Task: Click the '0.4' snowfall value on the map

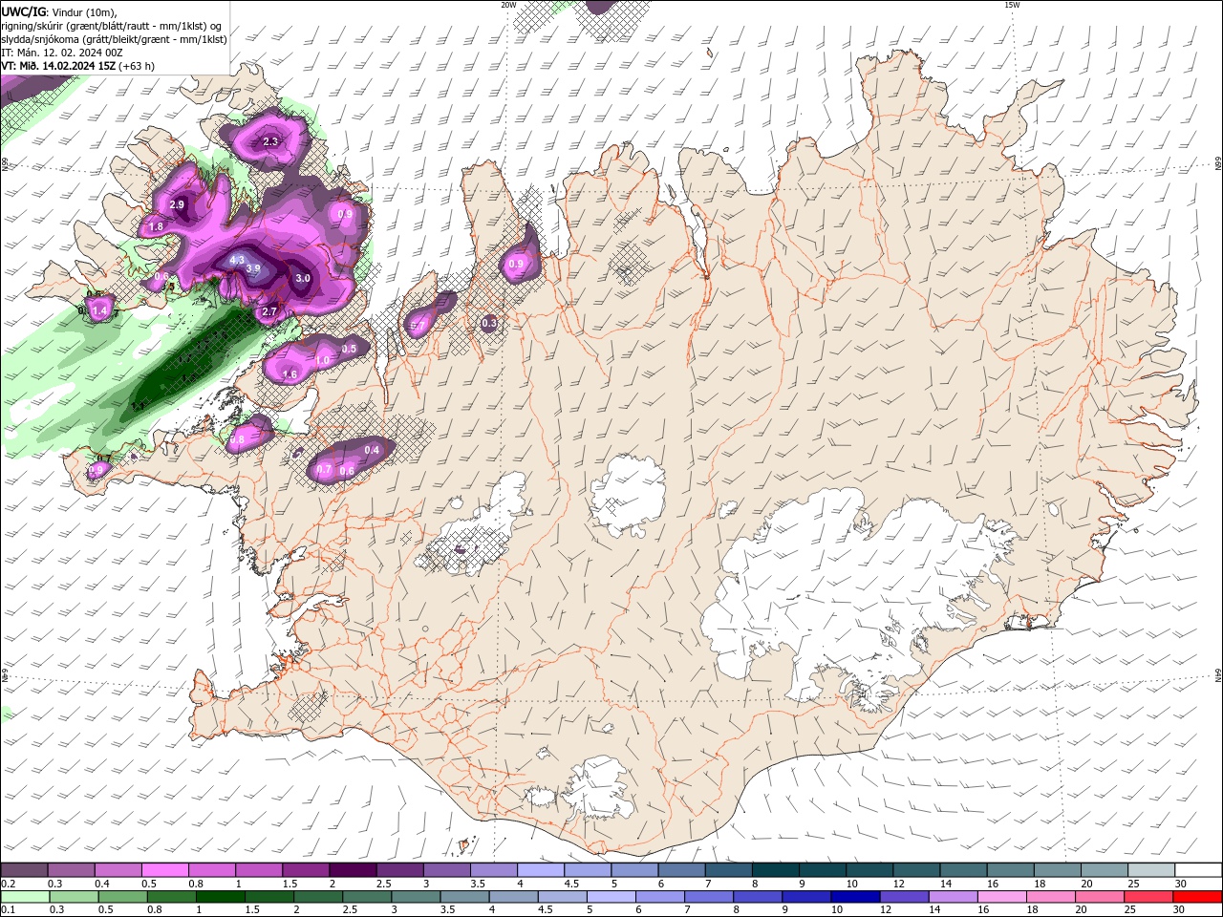Action: click(x=373, y=450)
